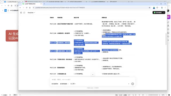The height and width of the screenshot is (96, 171).
Task: Open the settings sliders icon in right sidebar
Action: (x=168, y=22)
